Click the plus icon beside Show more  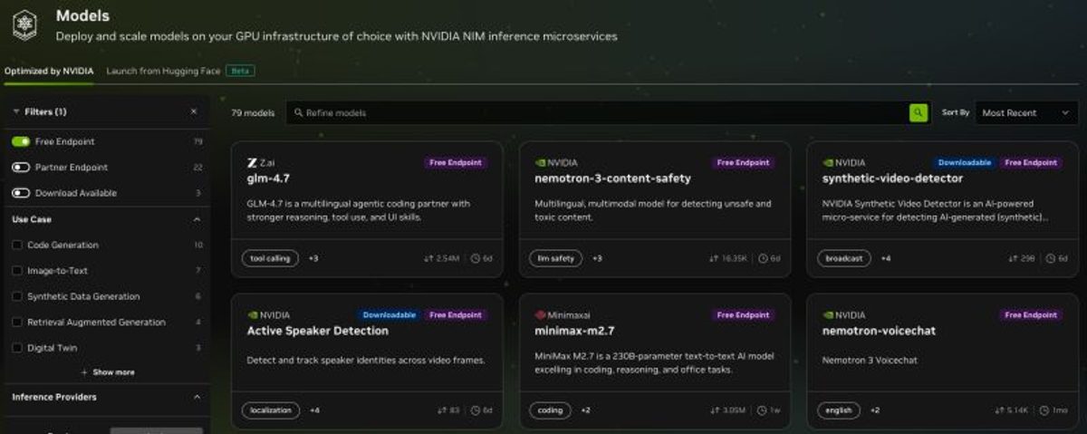84,372
